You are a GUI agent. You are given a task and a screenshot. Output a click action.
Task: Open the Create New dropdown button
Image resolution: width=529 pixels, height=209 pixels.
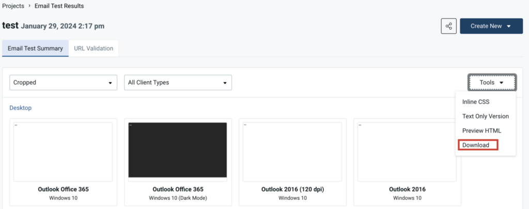(491, 26)
